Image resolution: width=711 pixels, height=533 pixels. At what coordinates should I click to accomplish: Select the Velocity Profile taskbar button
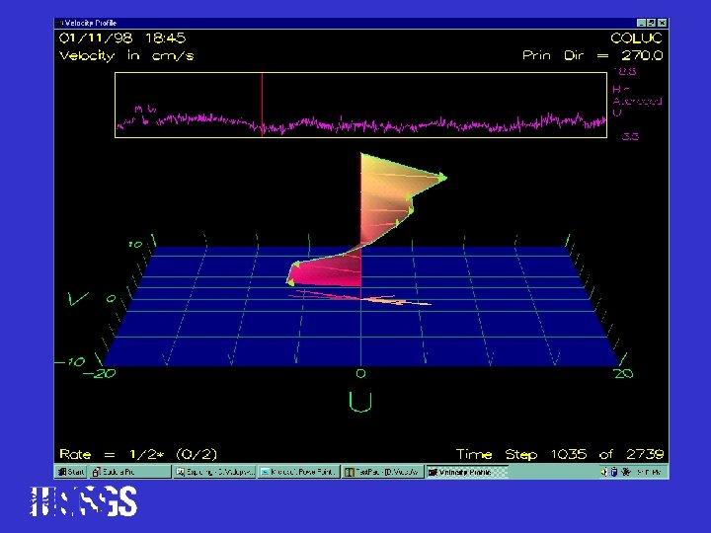coord(466,472)
